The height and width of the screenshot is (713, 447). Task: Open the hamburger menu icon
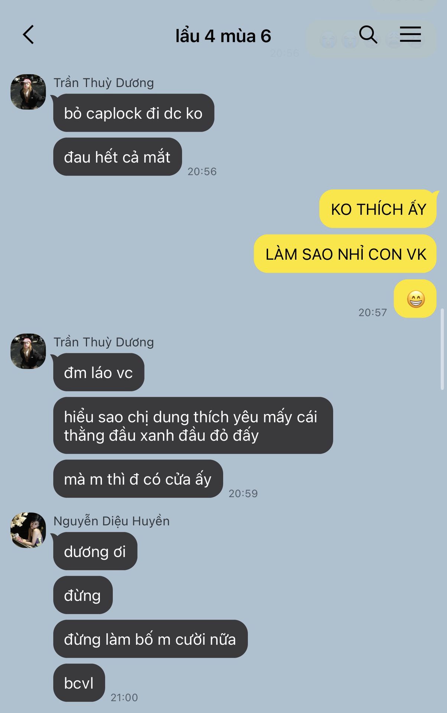[410, 34]
